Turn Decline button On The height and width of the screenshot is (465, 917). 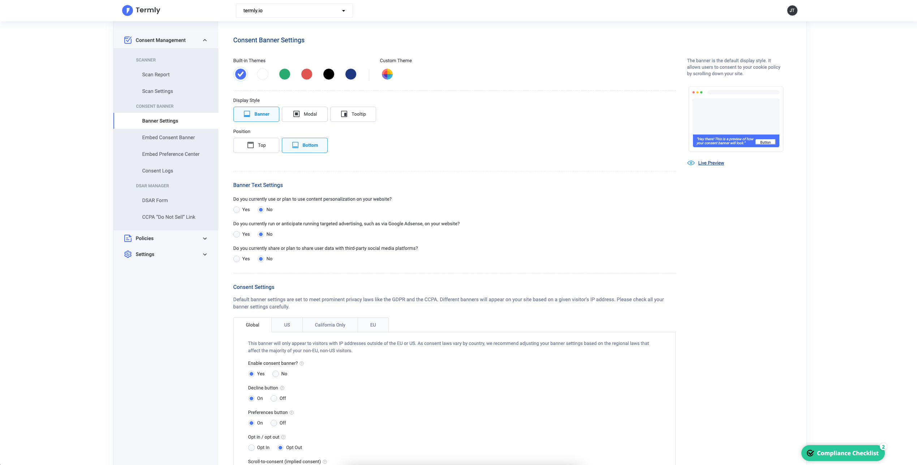point(251,398)
